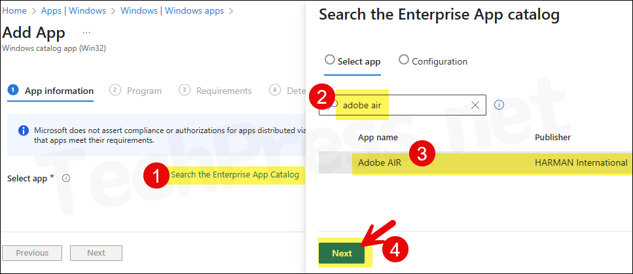
Task: Click the step 4 circle in the wizard
Action: pos(274,91)
